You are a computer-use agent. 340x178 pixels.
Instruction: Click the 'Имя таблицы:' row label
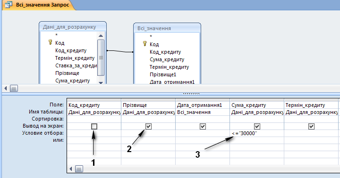(x=46, y=112)
